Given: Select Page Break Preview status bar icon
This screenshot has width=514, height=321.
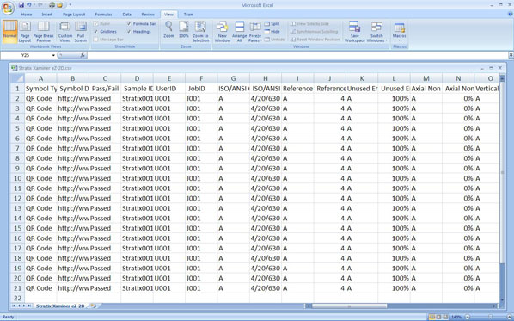Looking at the screenshot, I should [x=445, y=317].
